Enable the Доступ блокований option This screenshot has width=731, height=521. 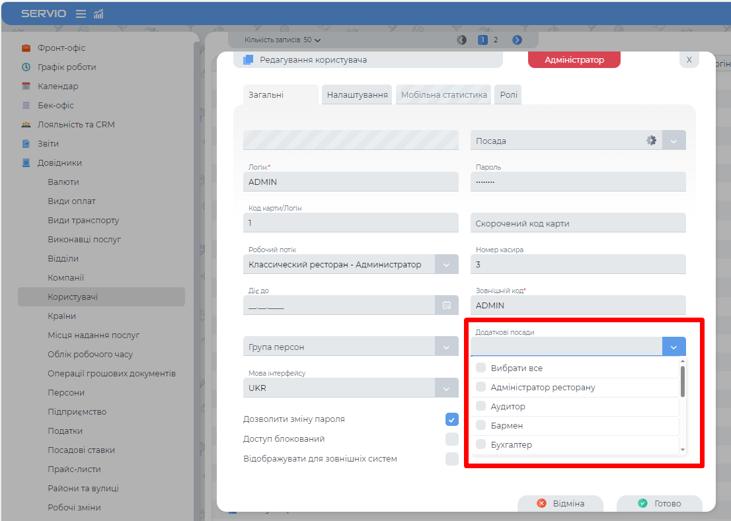pyautogui.click(x=451, y=439)
